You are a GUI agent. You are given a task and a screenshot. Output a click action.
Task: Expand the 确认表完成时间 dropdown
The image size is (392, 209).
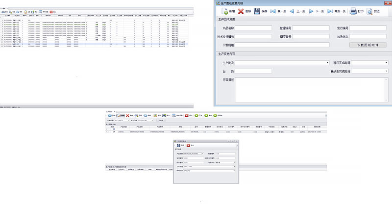[387, 72]
